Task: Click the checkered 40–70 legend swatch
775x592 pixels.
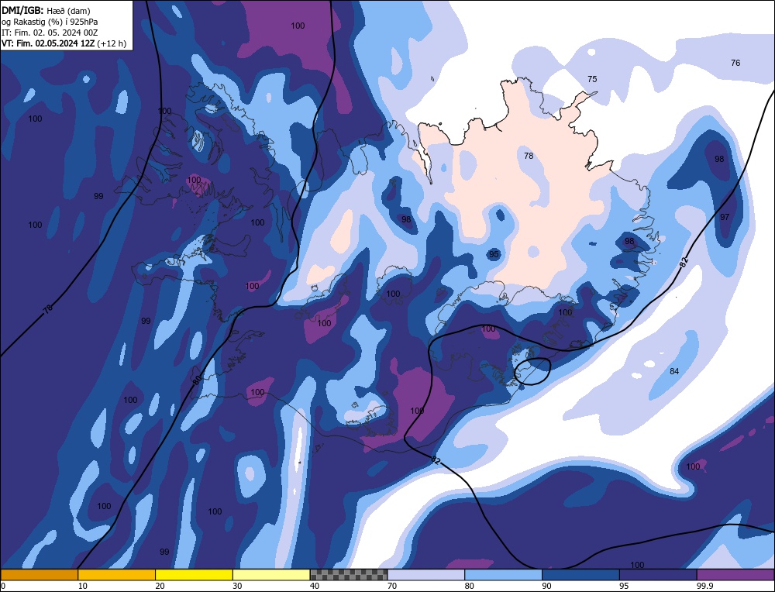Action: coord(349,575)
